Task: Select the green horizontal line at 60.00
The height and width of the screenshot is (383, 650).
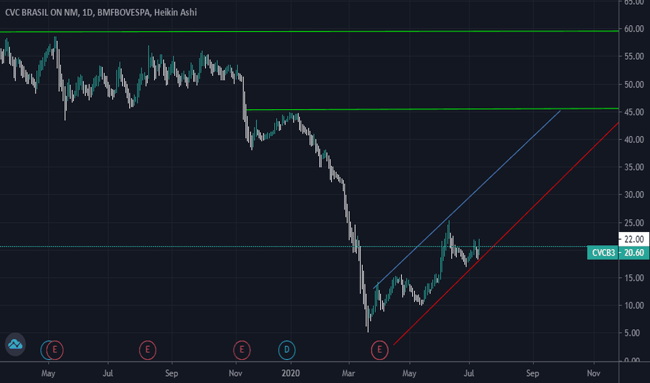Action: 309,31
